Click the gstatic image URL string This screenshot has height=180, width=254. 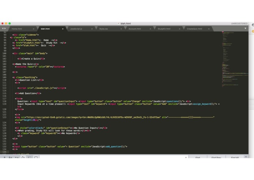[93, 117]
